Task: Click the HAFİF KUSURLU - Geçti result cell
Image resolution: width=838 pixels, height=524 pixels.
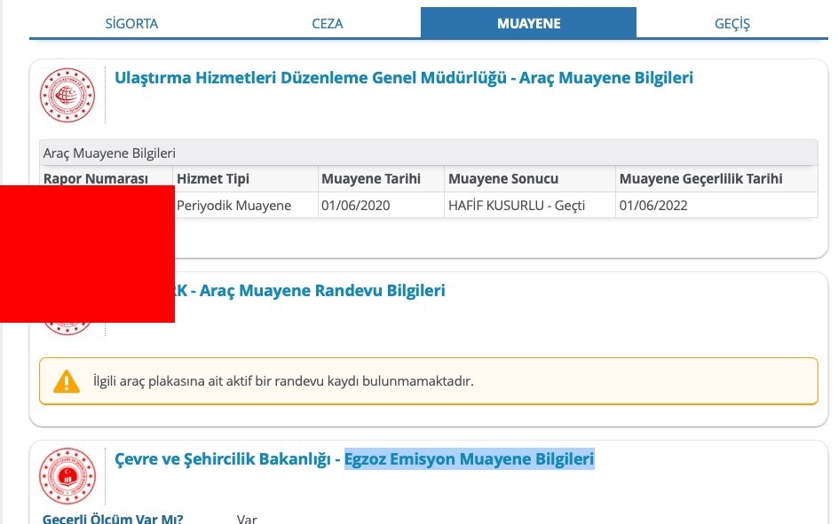Action: pyautogui.click(x=517, y=206)
